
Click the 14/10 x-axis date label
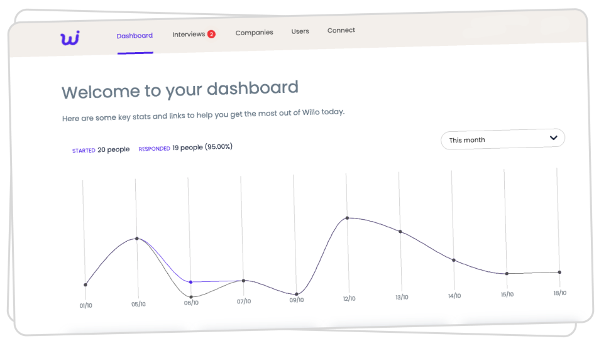454,296
